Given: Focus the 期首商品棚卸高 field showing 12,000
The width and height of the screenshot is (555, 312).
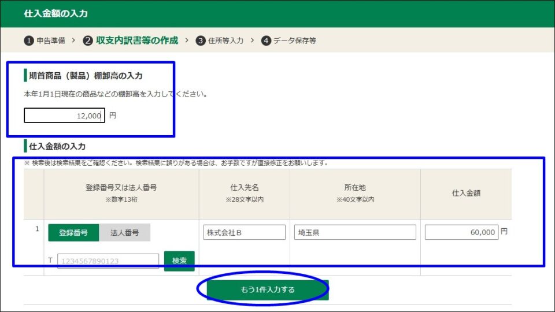Looking at the screenshot, I should pos(64,116).
